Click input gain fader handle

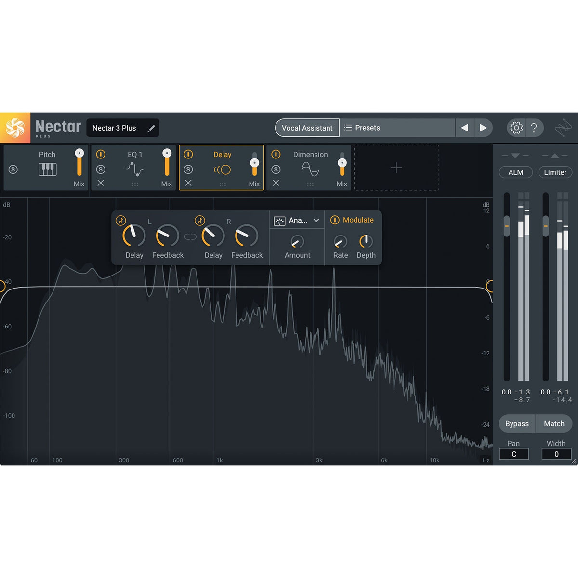click(x=507, y=226)
